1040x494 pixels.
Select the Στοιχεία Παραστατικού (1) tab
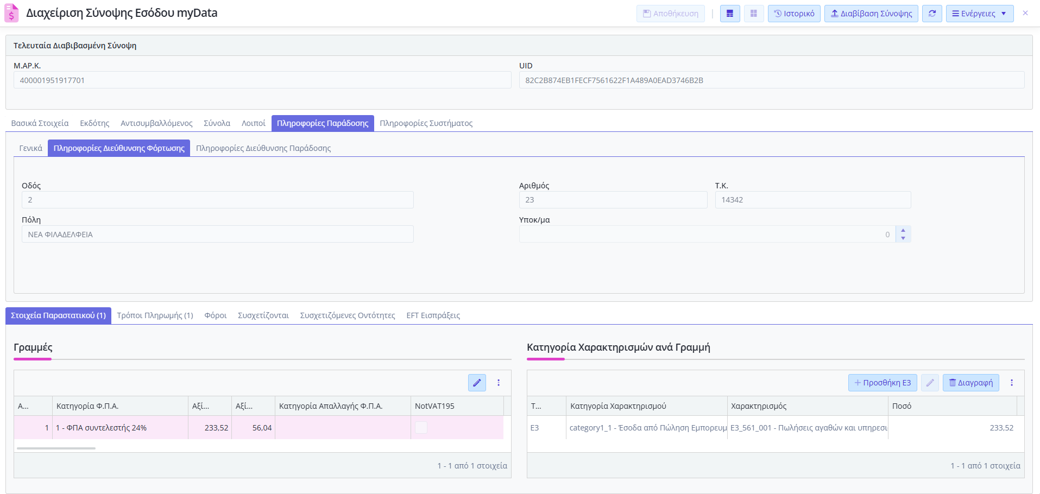(59, 315)
